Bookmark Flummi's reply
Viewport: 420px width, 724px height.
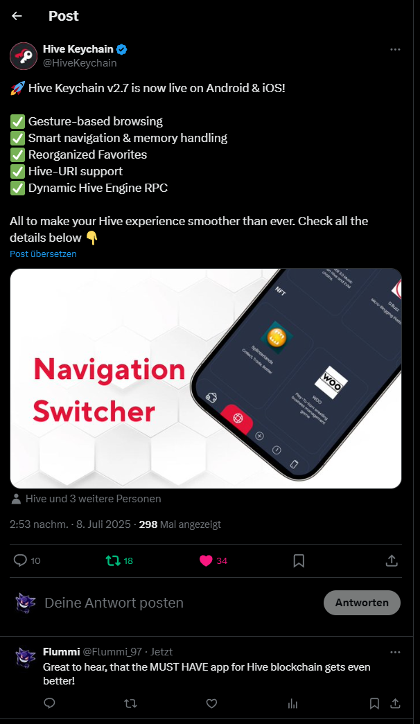click(x=375, y=703)
